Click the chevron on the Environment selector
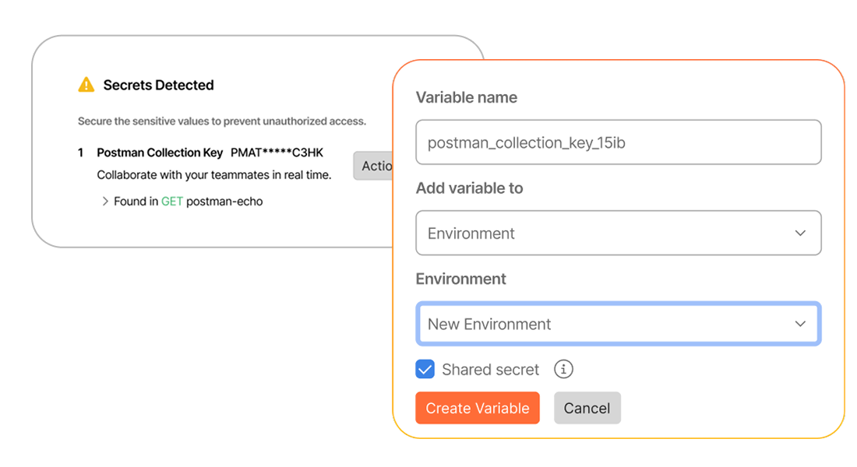 [x=801, y=324]
